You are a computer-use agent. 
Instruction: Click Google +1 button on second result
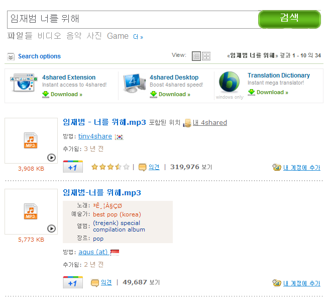73,282
